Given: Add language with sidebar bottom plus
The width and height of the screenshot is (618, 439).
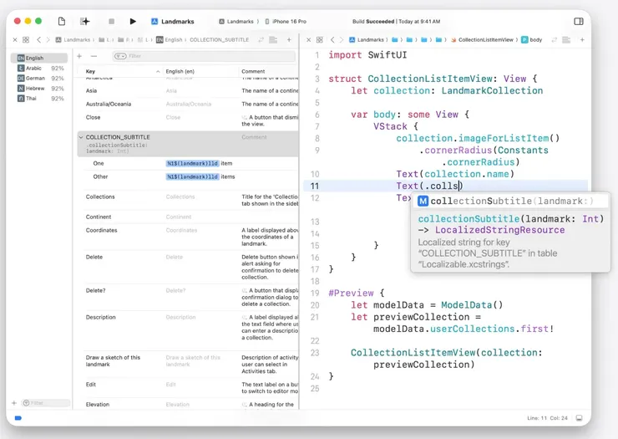Looking at the screenshot, I should click(14, 403).
